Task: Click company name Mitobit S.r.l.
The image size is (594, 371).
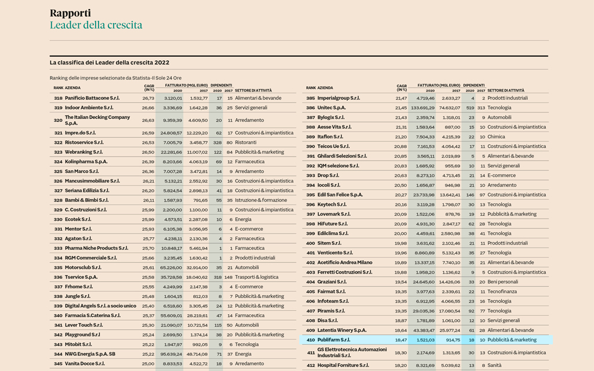Action: (x=78, y=344)
